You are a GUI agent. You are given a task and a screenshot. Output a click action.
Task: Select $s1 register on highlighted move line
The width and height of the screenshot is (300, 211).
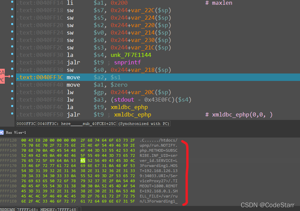(116, 78)
